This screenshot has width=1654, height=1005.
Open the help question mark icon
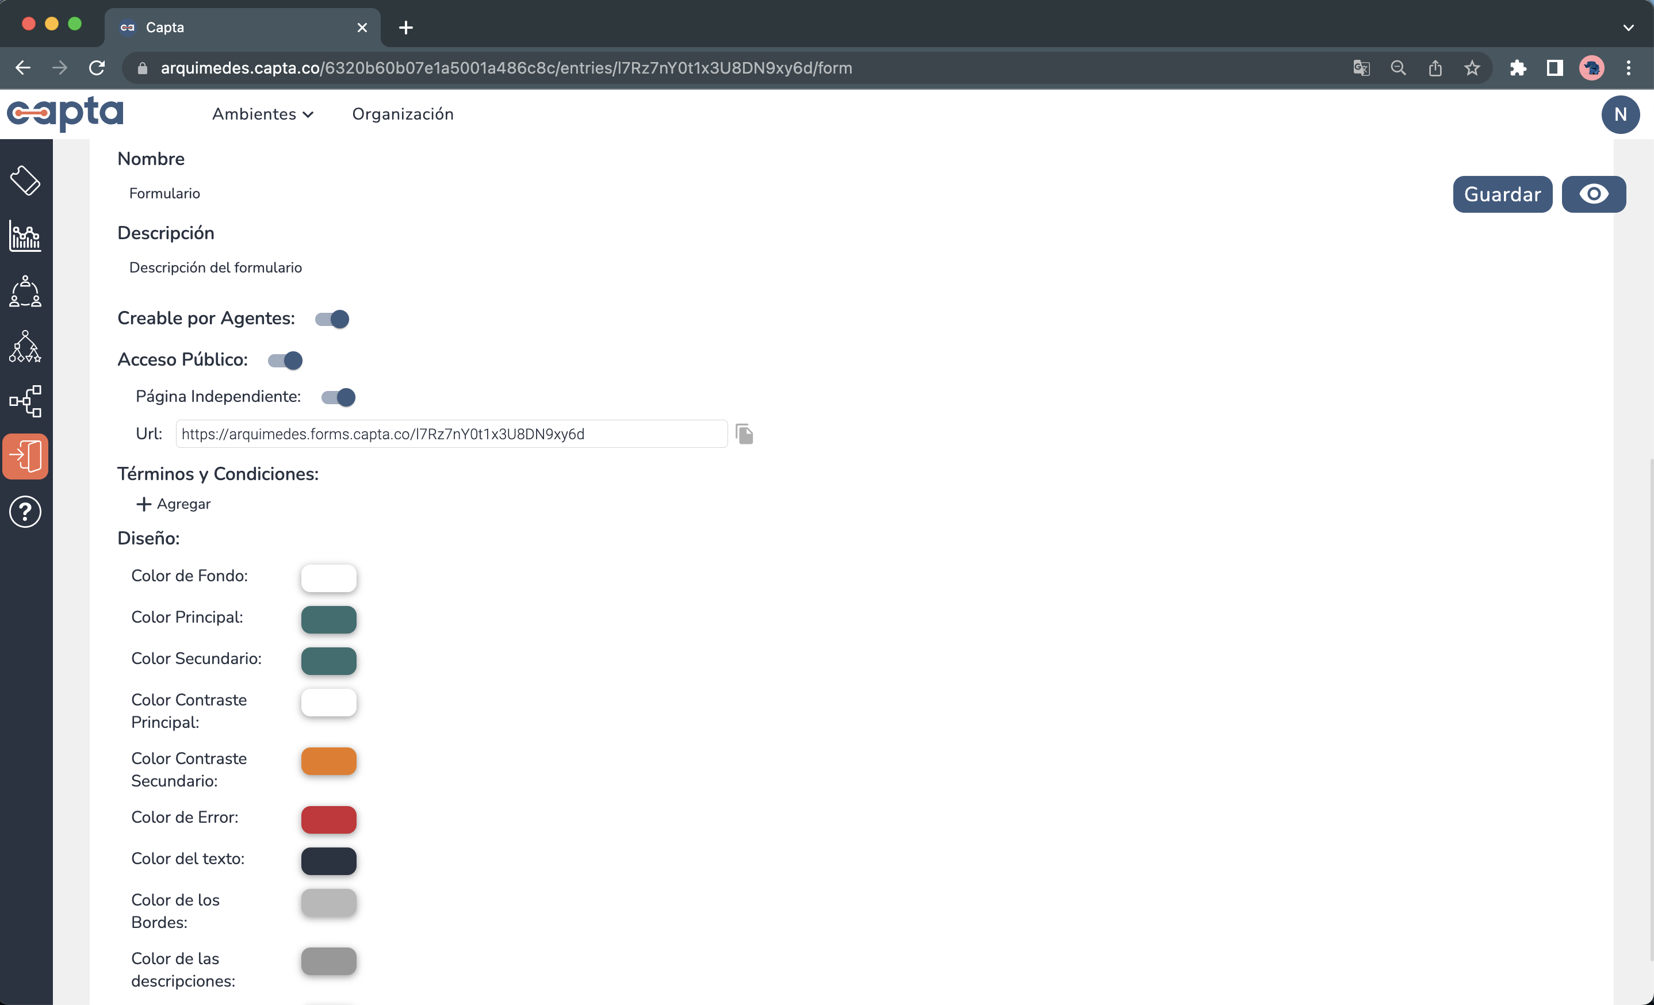tap(25, 511)
